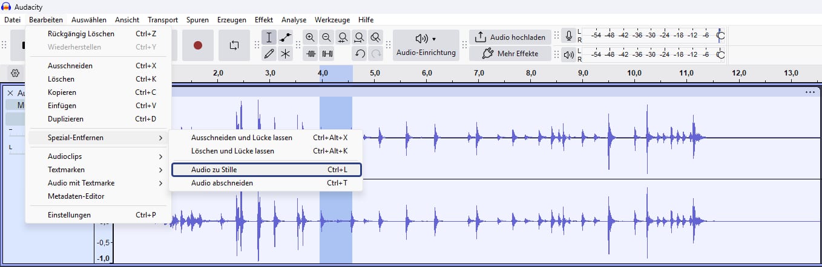Click Fit Project to Width zoom icon
This screenshot has width=822, height=267.
pos(360,37)
